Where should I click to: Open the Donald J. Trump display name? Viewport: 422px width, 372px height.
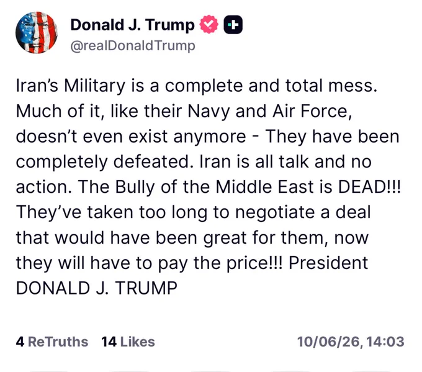(132, 25)
